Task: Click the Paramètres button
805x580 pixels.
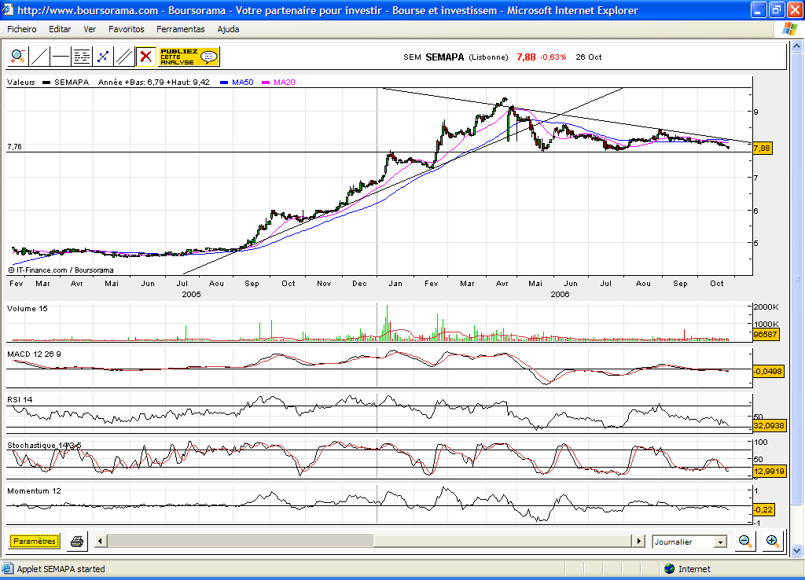Action: (35, 541)
